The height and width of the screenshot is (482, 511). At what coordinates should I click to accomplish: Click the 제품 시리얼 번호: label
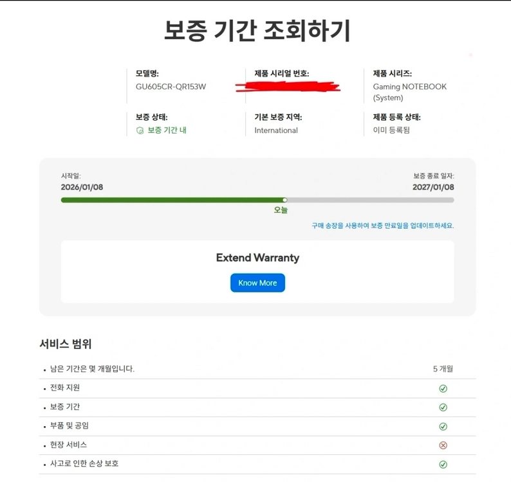tap(282, 73)
